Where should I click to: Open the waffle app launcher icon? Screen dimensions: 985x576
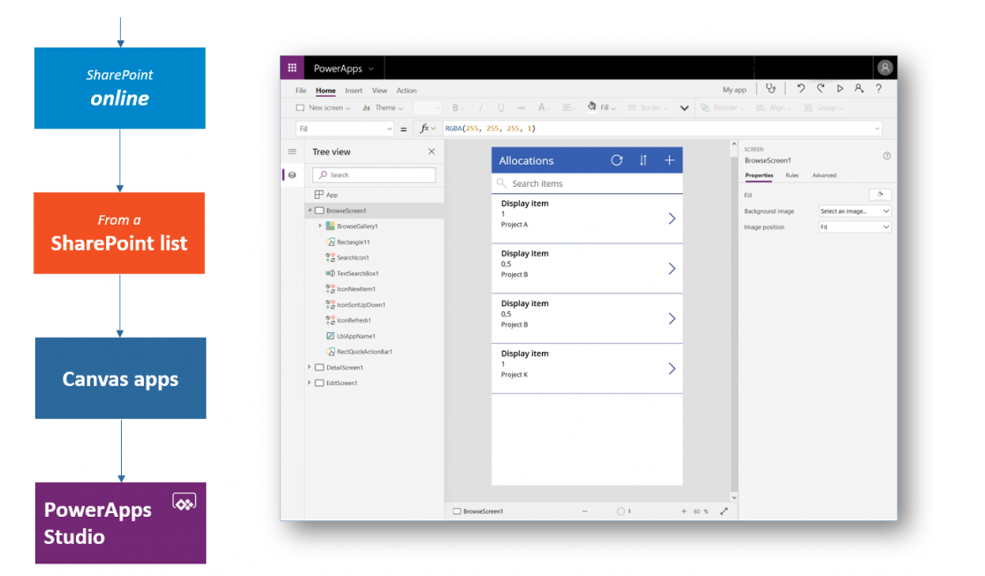pos(292,67)
